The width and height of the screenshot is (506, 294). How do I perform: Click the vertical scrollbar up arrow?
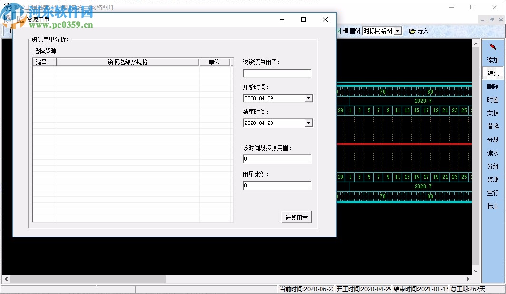coord(476,44)
